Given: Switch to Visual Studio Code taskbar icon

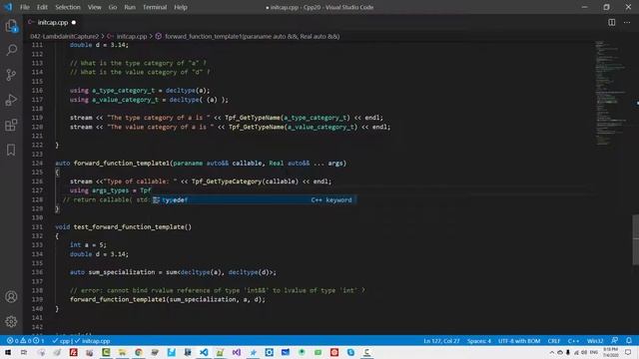Looking at the screenshot, I should click(x=204, y=352).
